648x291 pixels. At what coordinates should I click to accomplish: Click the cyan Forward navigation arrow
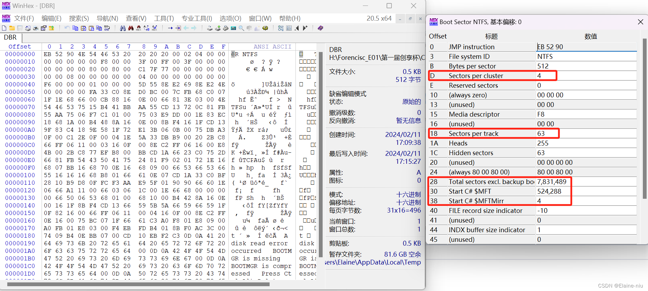point(194,28)
